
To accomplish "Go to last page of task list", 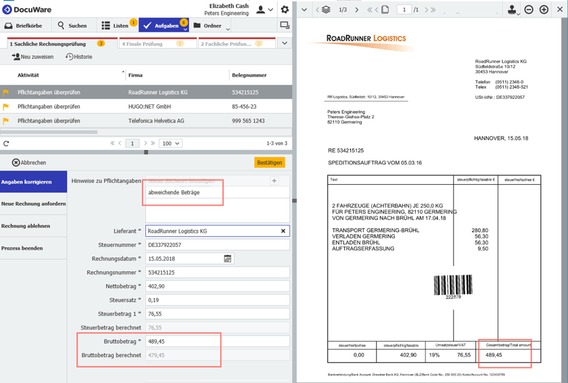I will [153, 143].
